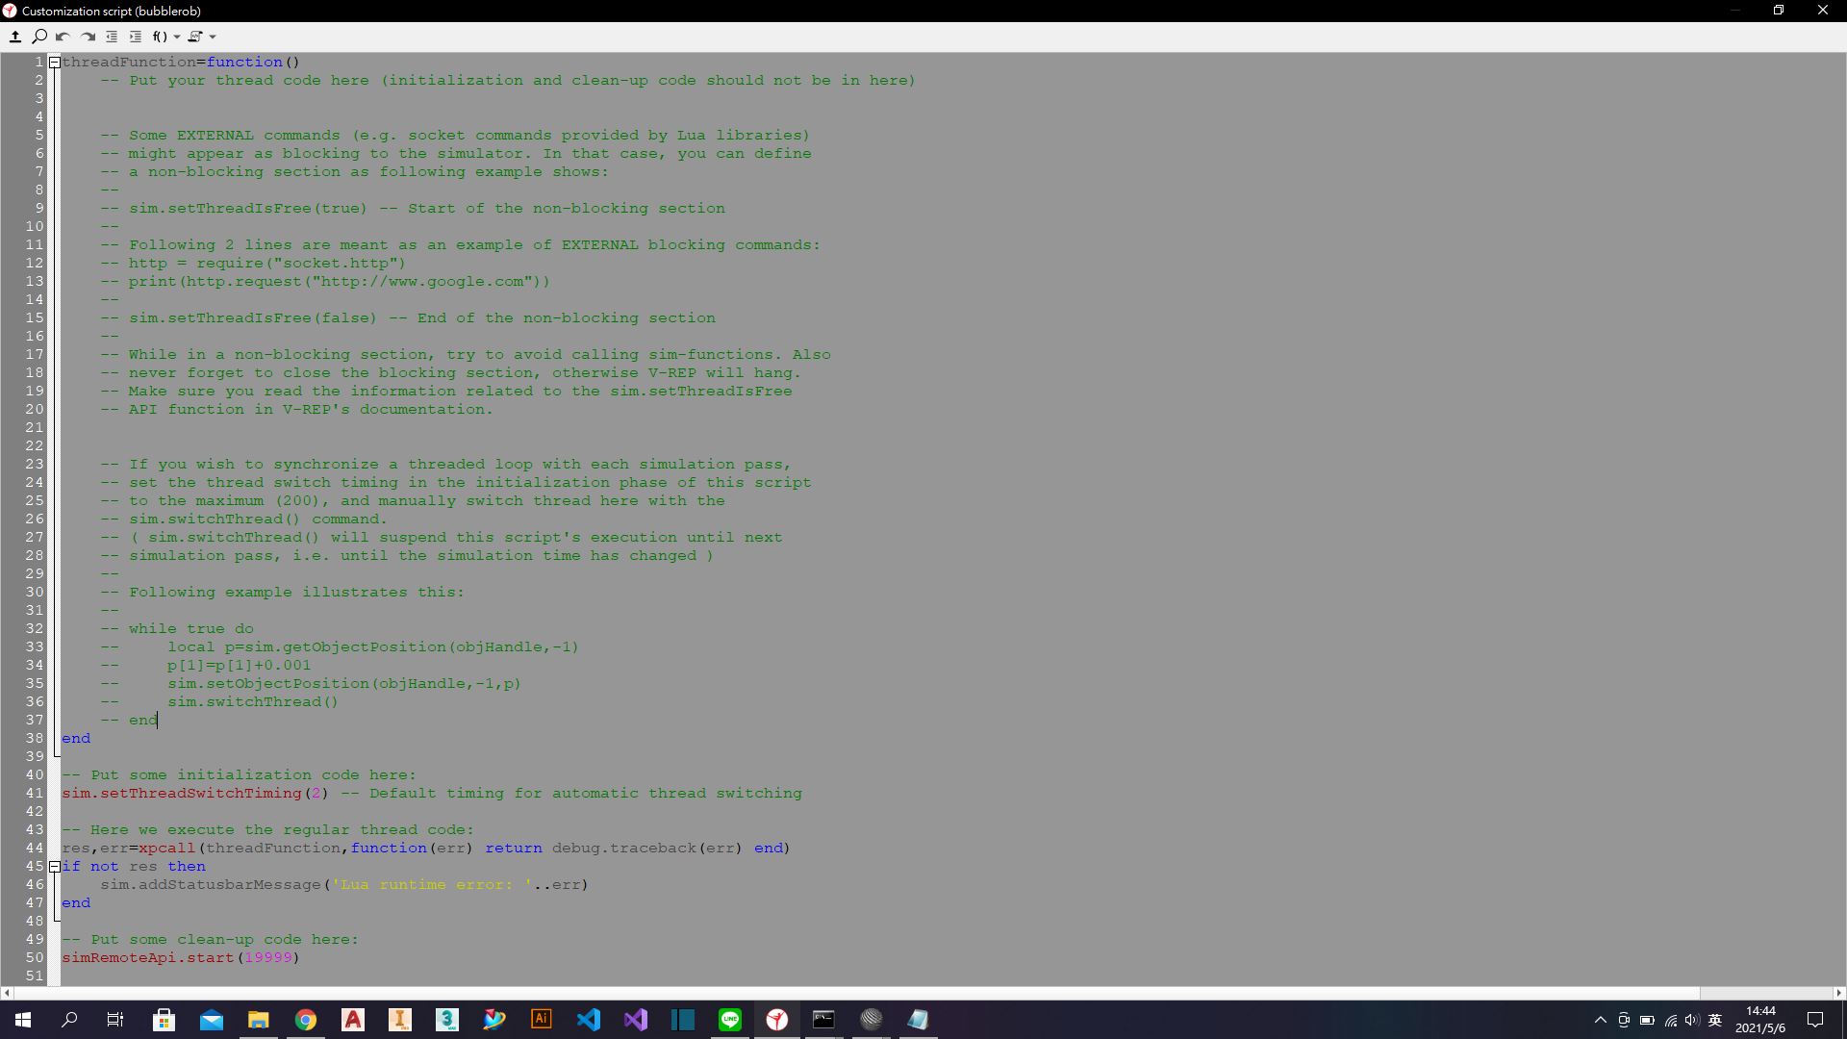Open the volume control in system tray
1847x1039 pixels.
pos(1692,1021)
